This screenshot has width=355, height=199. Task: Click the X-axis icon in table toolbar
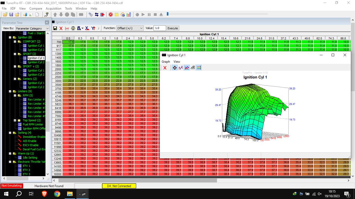tap(87, 28)
